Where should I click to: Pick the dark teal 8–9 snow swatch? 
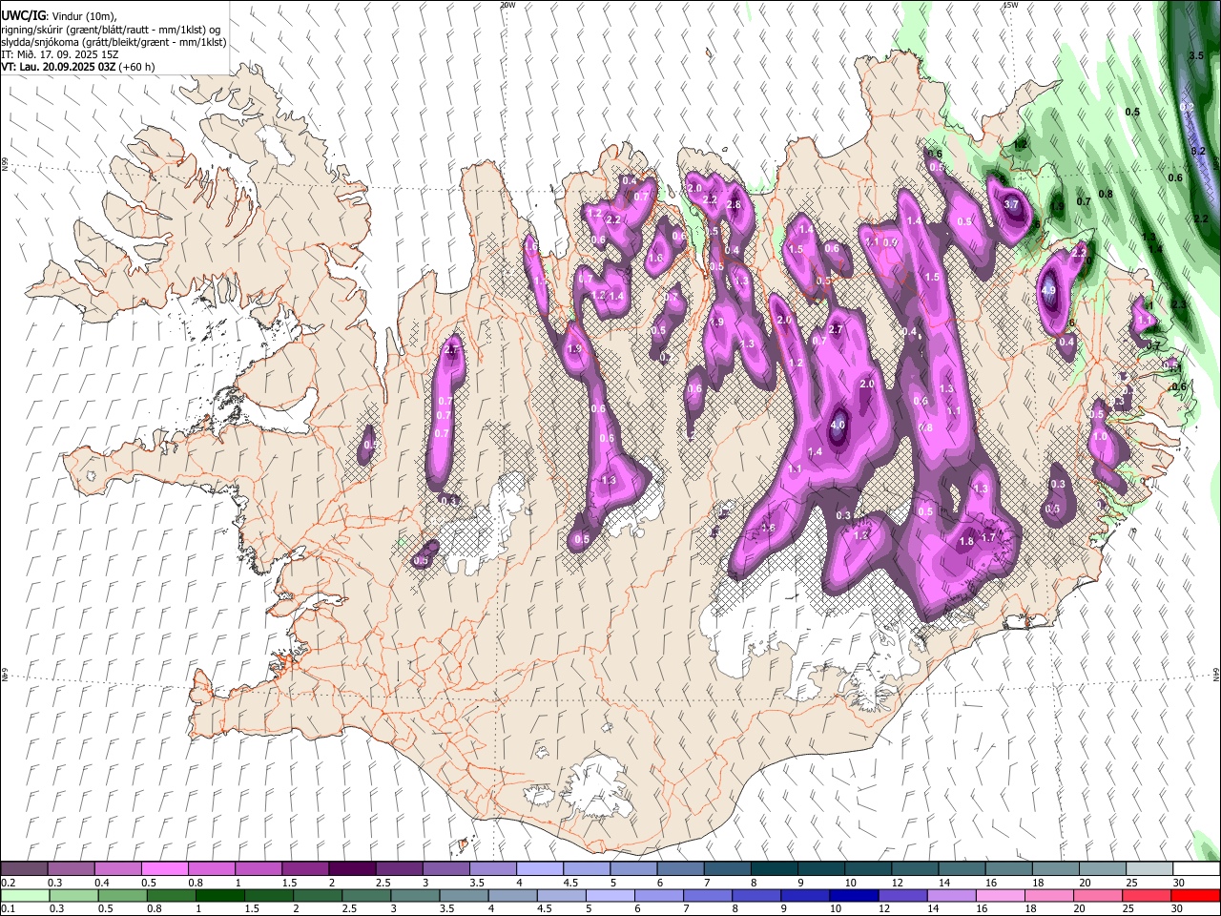tap(775, 869)
